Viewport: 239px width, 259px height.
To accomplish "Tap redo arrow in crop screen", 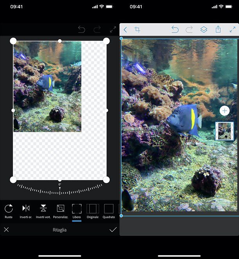I will 97,29.
